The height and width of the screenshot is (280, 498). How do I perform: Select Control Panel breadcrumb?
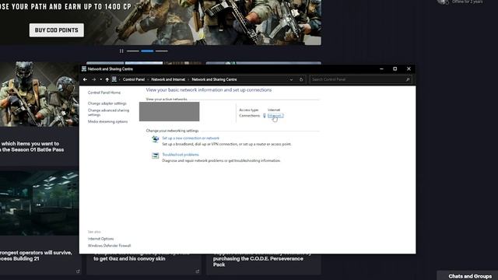click(x=134, y=79)
